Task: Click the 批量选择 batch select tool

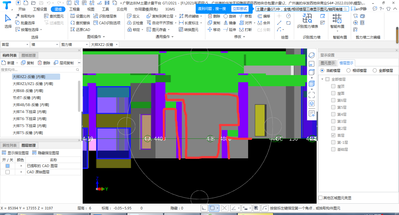Action: click(x=25, y=23)
